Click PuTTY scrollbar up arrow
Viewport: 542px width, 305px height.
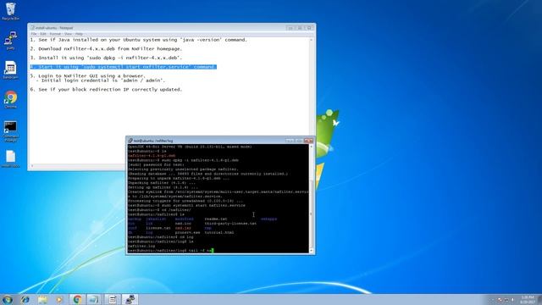(311, 147)
